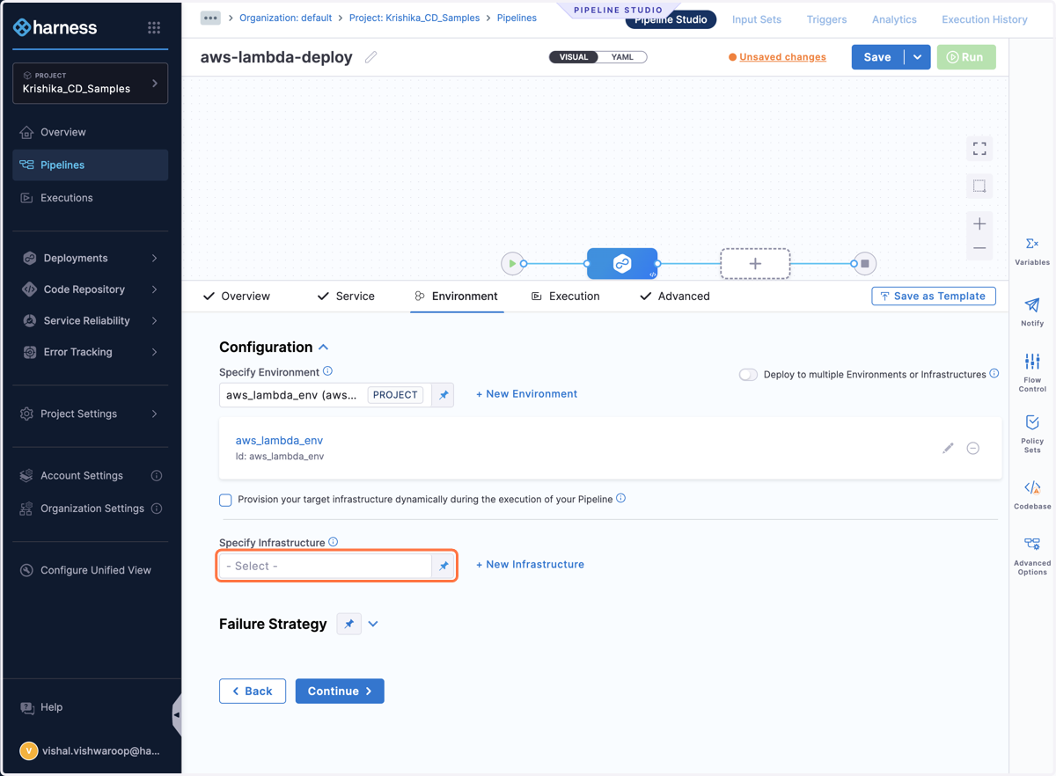Click the Continue button
Screen dimensions: 1056x776
point(340,692)
